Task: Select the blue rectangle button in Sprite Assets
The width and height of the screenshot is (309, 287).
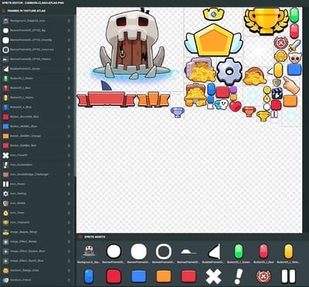Action: [x=139, y=277]
